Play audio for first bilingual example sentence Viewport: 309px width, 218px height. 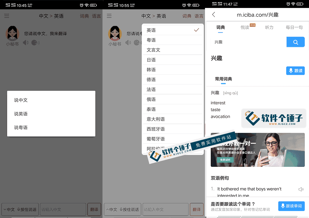pos(301,189)
